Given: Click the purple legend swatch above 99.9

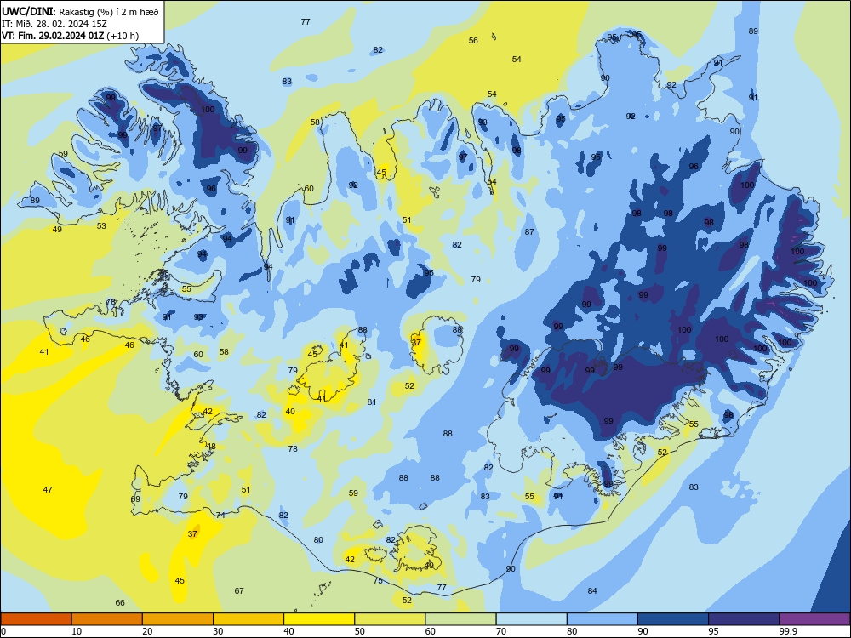Looking at the screenshot, I should (x=814, y=619).
